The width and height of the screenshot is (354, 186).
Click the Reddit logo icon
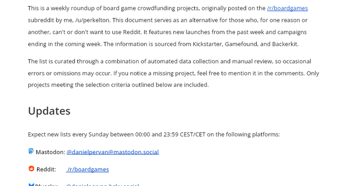point(31,169)
